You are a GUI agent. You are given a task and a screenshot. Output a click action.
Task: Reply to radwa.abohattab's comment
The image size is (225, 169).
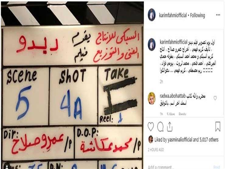182,114
